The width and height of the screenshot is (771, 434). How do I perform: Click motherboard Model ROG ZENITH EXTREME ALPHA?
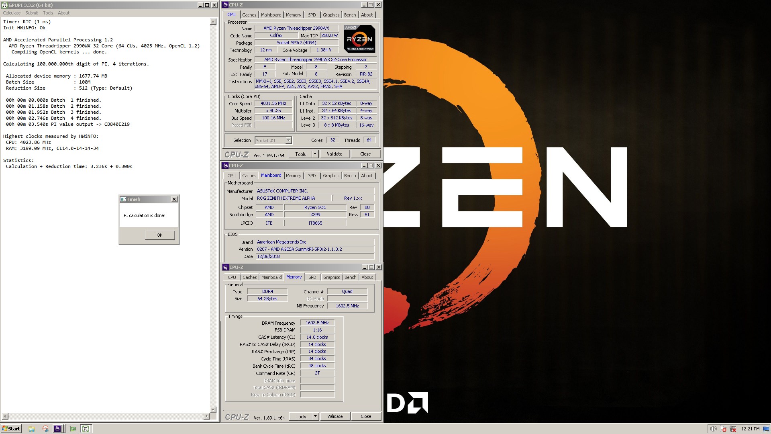click(x=294, y=198)
